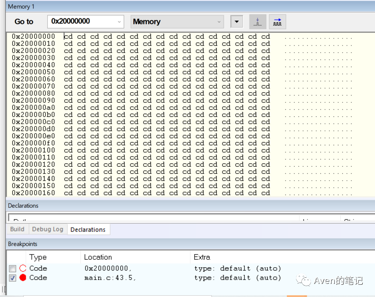Viewport: 375px width, 297px height.
Task: Open the Go to address combo box arrow
Action: tap(119, 22)
